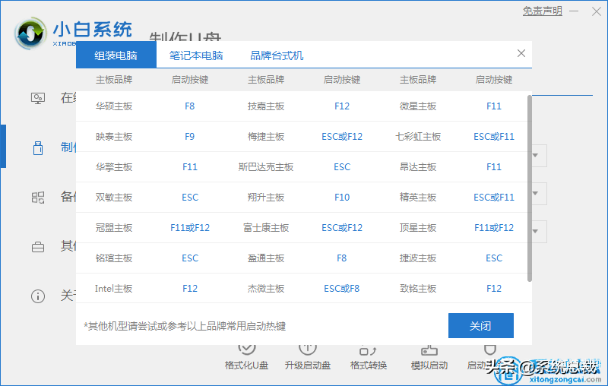Click the 华擎主板 cell

pos(114,167)
